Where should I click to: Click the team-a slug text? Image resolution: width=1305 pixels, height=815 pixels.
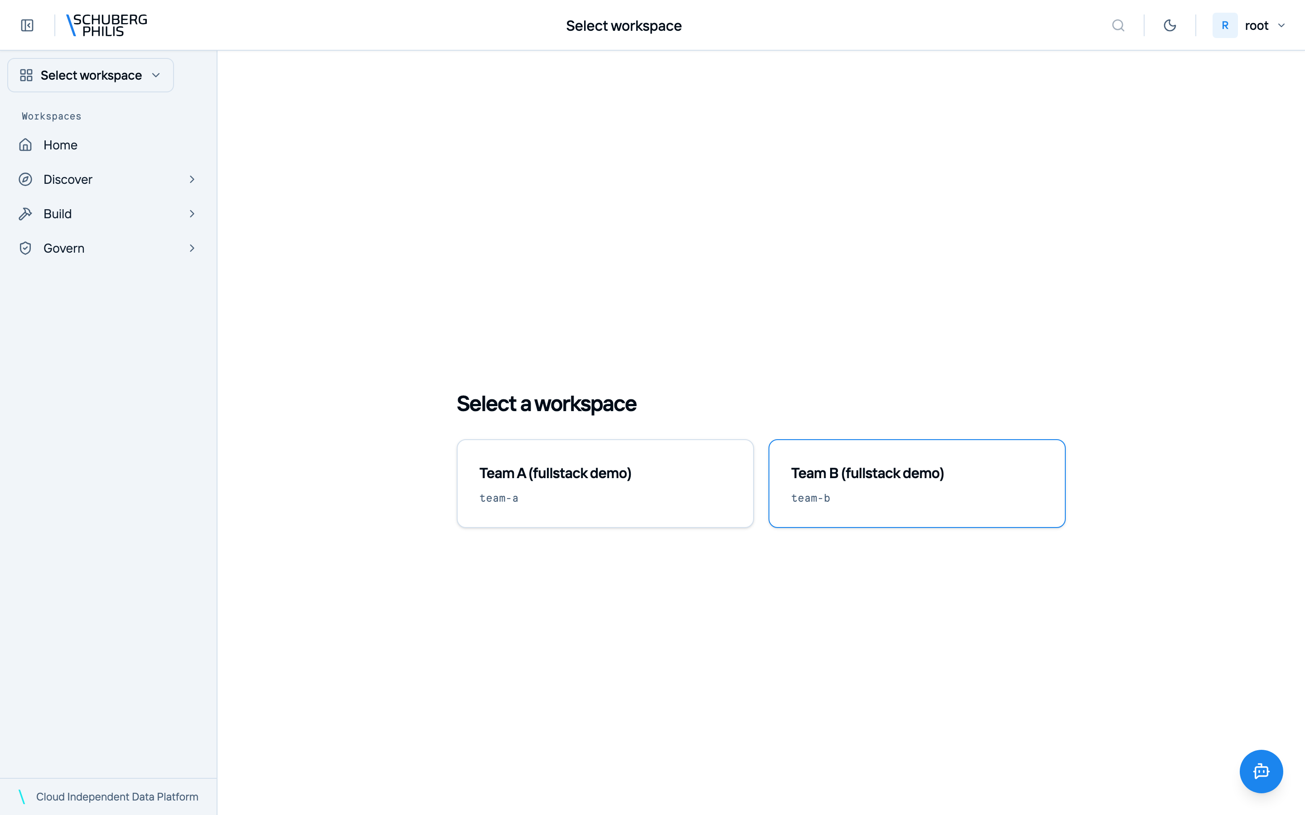(x=499, y=498)
